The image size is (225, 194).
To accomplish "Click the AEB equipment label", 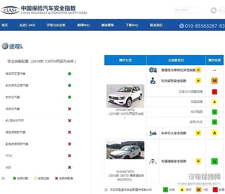I will [8, 167].
